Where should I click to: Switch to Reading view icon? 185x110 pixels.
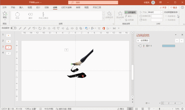143,109
